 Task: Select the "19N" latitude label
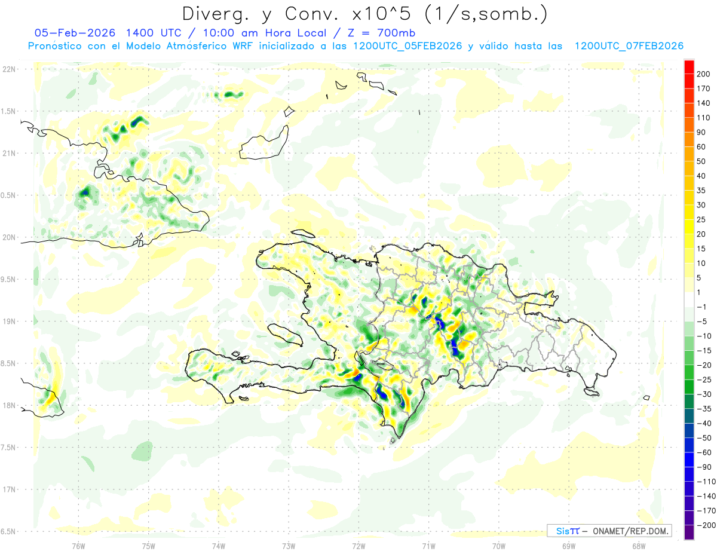(x=8, y=322)
